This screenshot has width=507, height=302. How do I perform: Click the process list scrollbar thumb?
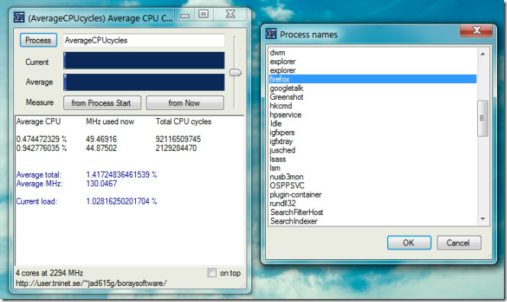pyautogui.click(x=483, y=118)
